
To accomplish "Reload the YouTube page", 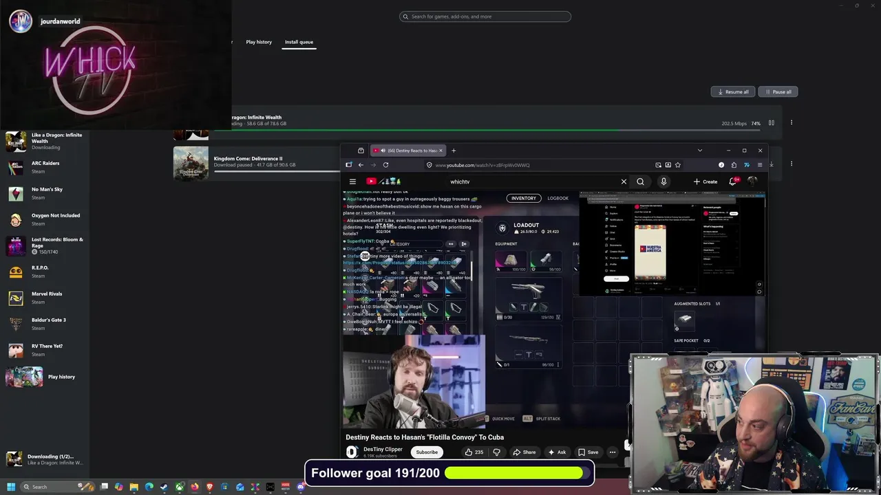I will click(x=385, y=165).
